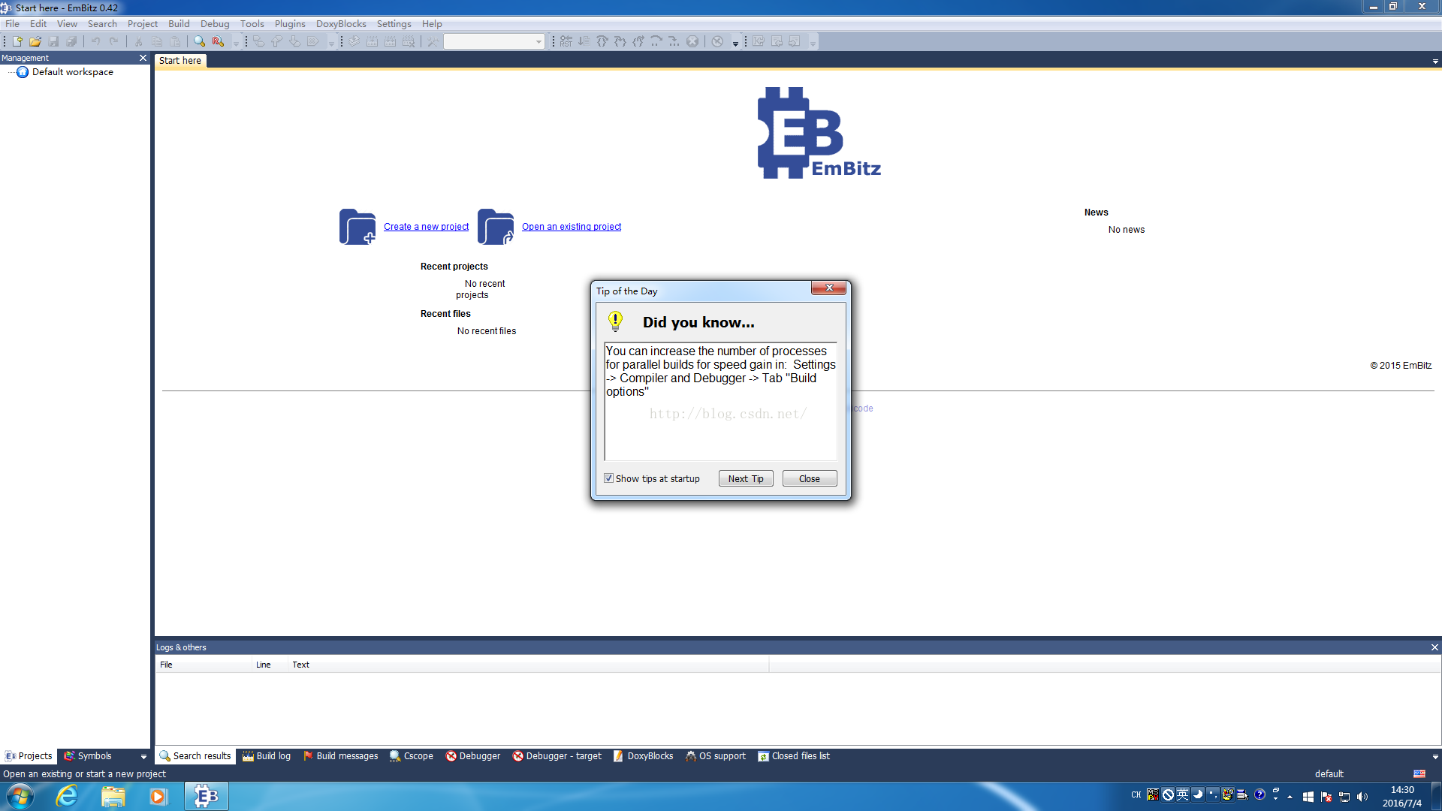Screen dimensions: 1442x811
Task: Click the build tools wrench icon
Action: pos(433,41)
